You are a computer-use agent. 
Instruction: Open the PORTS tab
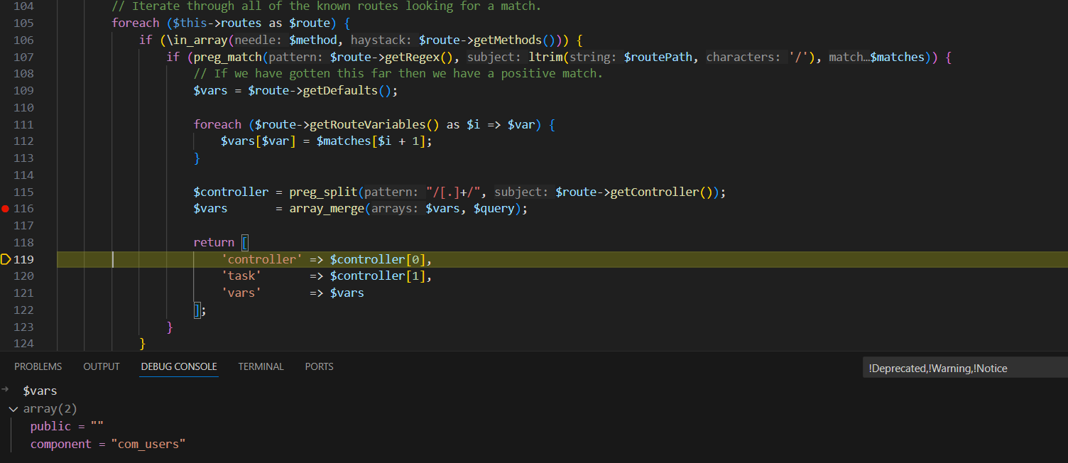[x=319, y=366]
